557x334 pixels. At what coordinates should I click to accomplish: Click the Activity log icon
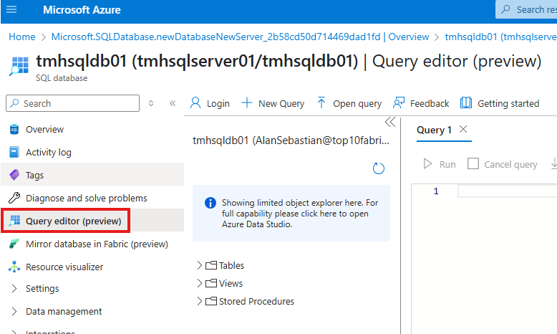point(14,152)
